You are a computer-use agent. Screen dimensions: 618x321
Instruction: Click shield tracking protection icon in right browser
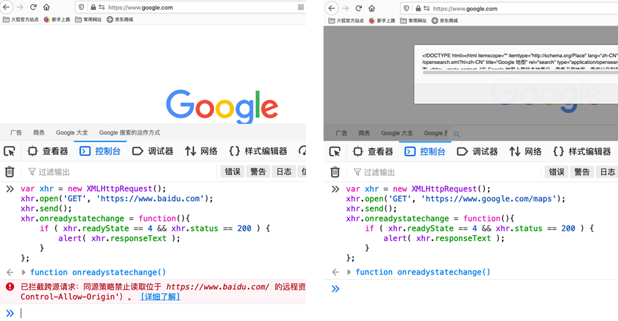(406, 8)
